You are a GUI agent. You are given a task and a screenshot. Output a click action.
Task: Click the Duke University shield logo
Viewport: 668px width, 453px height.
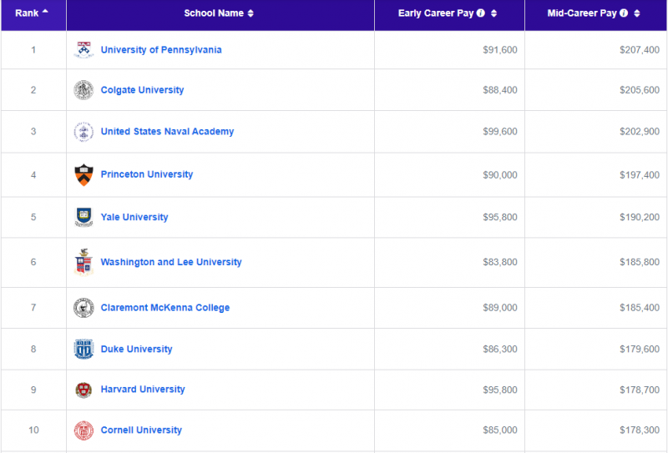[x=83, y=349]
